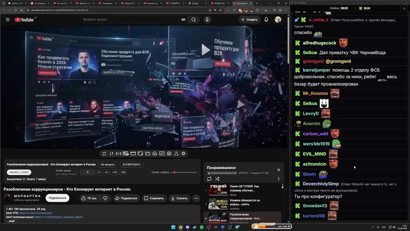This screenshot has width=410, height=231.
Task: Click the Скачать download button
Action: (179, 198)
